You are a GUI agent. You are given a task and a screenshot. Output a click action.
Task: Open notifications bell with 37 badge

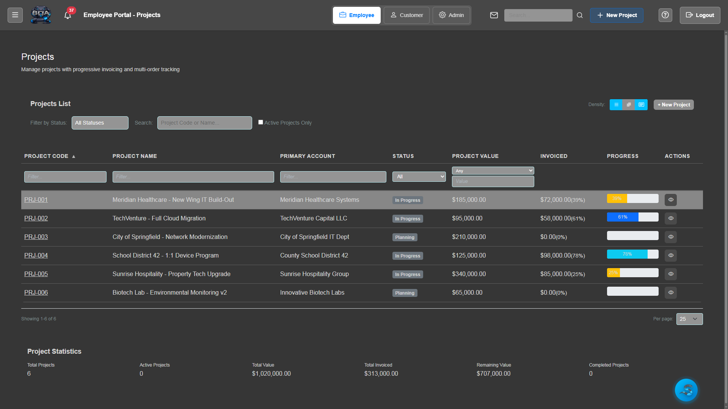click(x=68, y=16)
